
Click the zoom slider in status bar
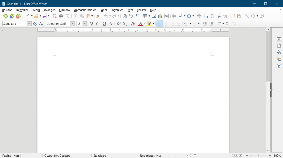[x=258, y=156]
